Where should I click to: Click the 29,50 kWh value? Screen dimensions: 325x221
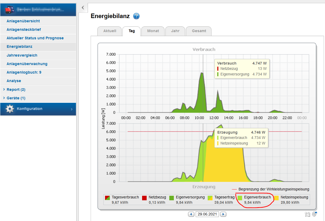pos(290,202)
